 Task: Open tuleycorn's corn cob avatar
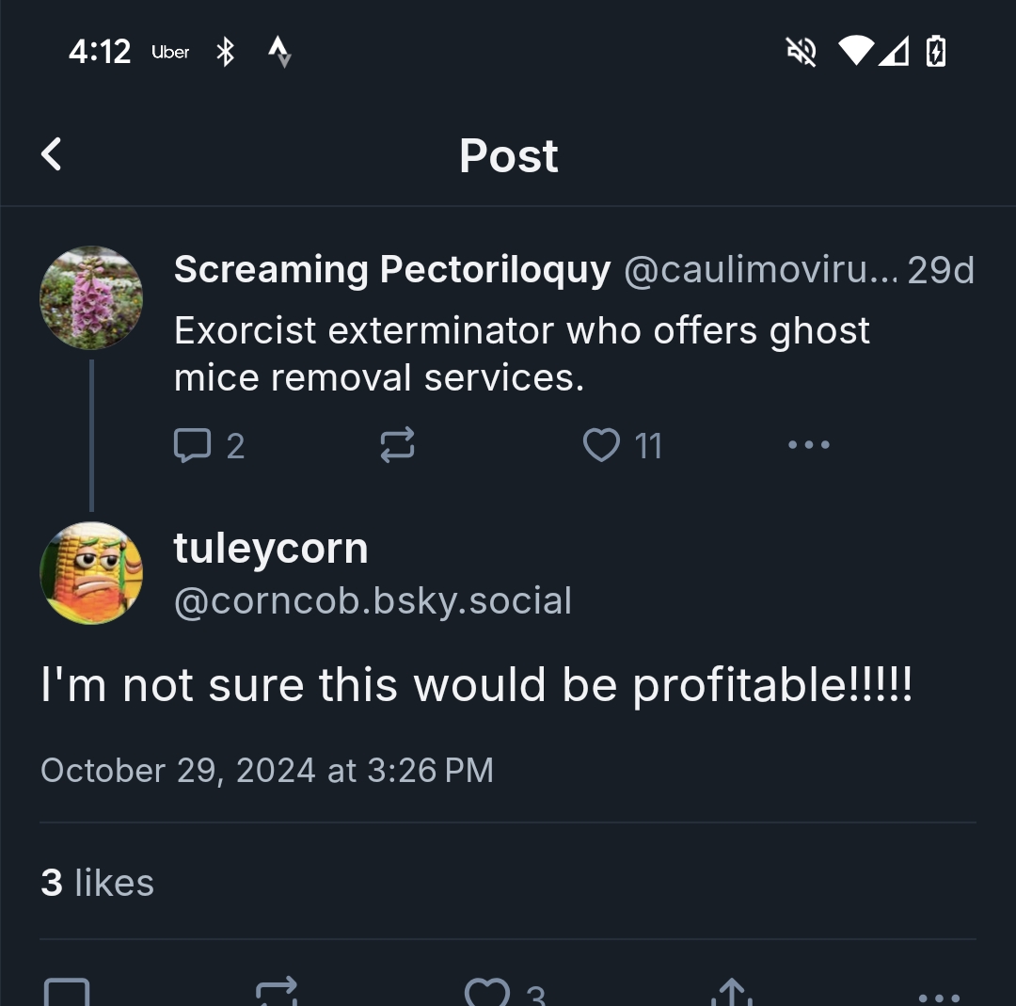pyautogui.click(x=91, y=573)
